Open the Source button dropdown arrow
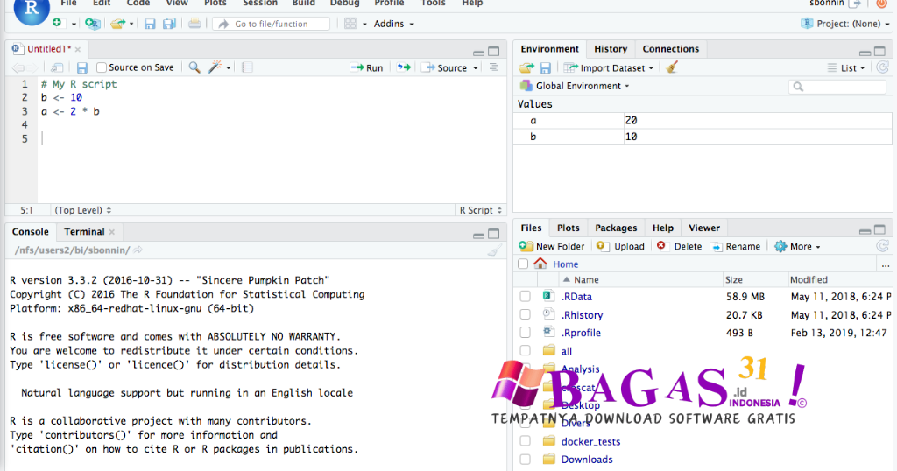897x471 pixels. pos(476,68)
